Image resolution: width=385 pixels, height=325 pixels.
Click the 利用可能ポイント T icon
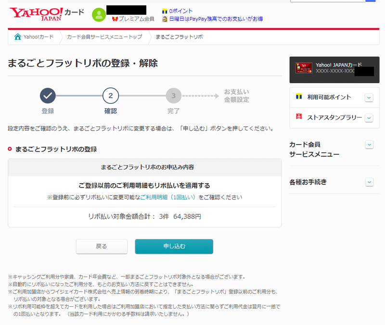(299, 97)
